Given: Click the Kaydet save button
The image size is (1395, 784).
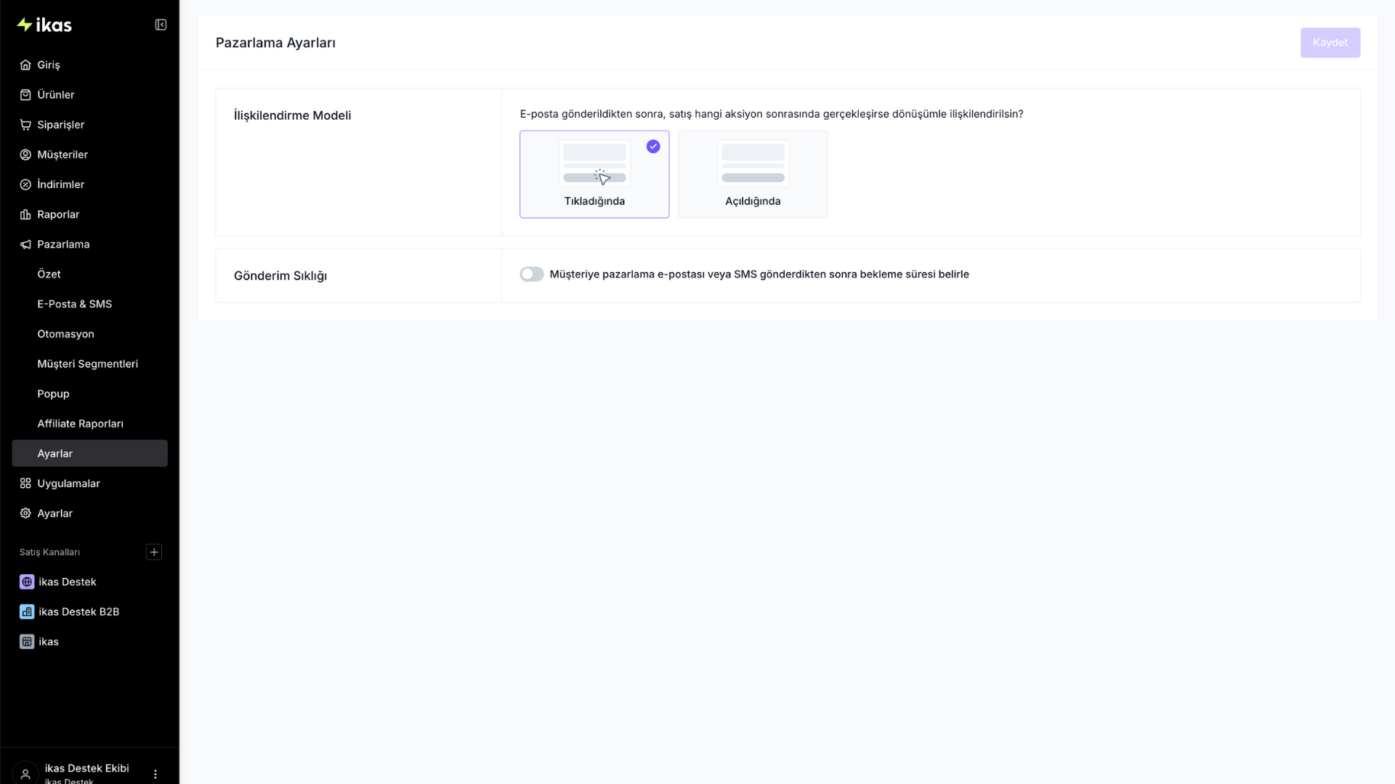Looking at the screenshot, I should [1330, 43].
